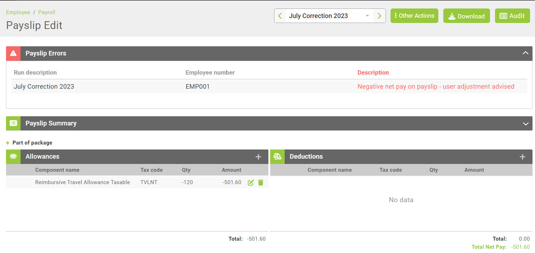Click the Deductions section title
This screenshot has height=253, width=535.
(x=306, y=157)
